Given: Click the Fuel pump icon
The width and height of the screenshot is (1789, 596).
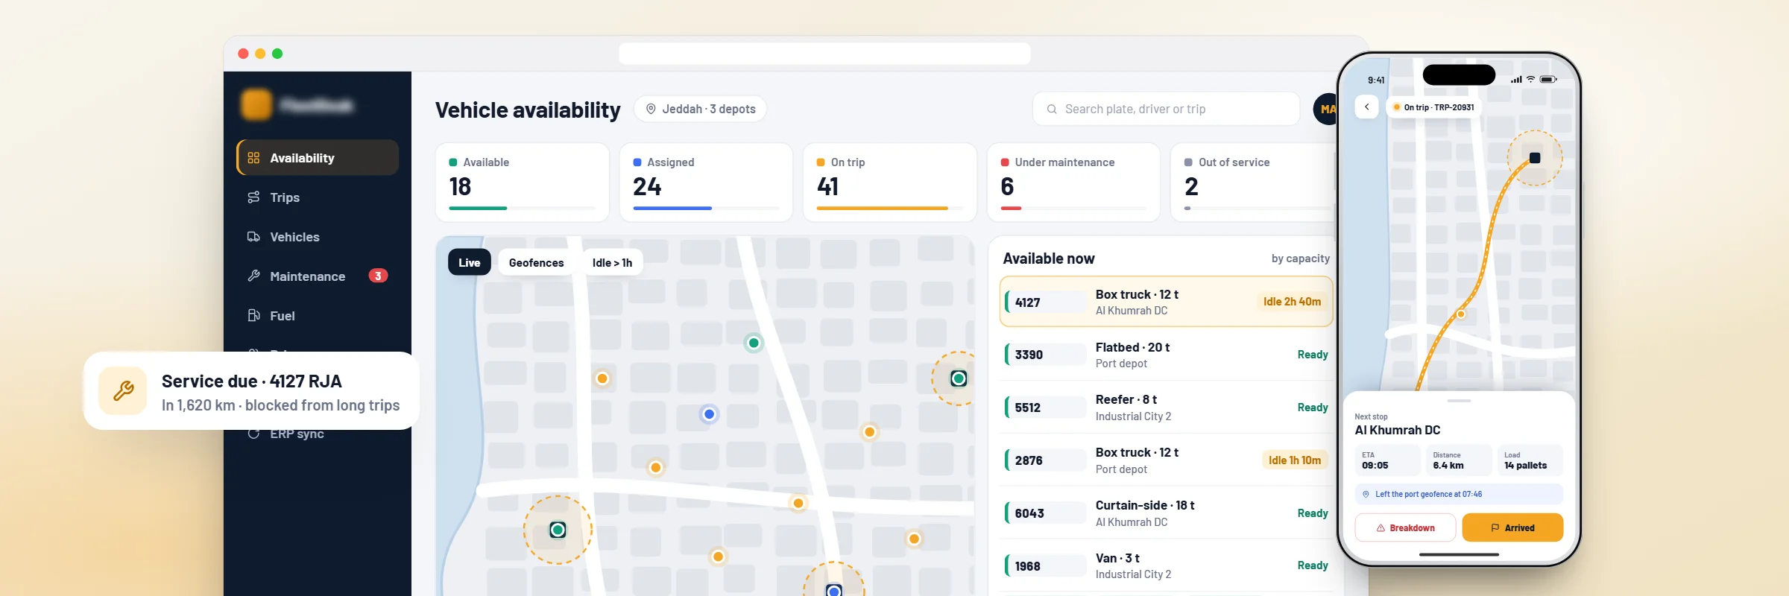Looking at the screenshot, I should (x=253, y=316).
